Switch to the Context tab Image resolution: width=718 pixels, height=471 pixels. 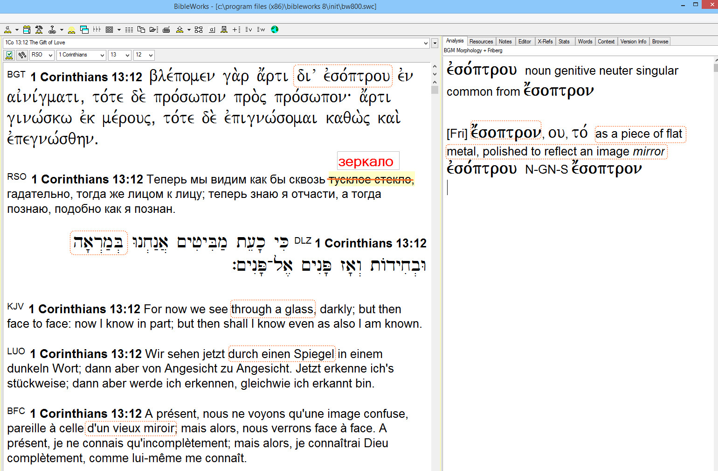[606, 42]
